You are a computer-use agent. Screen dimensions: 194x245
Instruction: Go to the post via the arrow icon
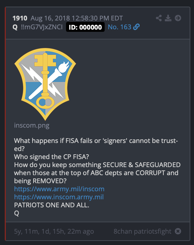(x=178, y=18)
